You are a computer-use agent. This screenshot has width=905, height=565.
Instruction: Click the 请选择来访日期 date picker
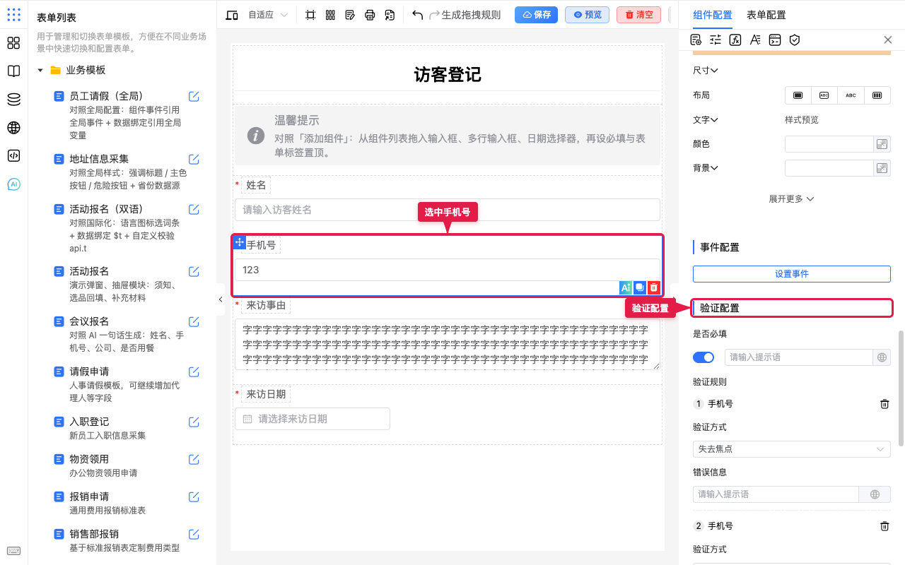pos(313,419)
